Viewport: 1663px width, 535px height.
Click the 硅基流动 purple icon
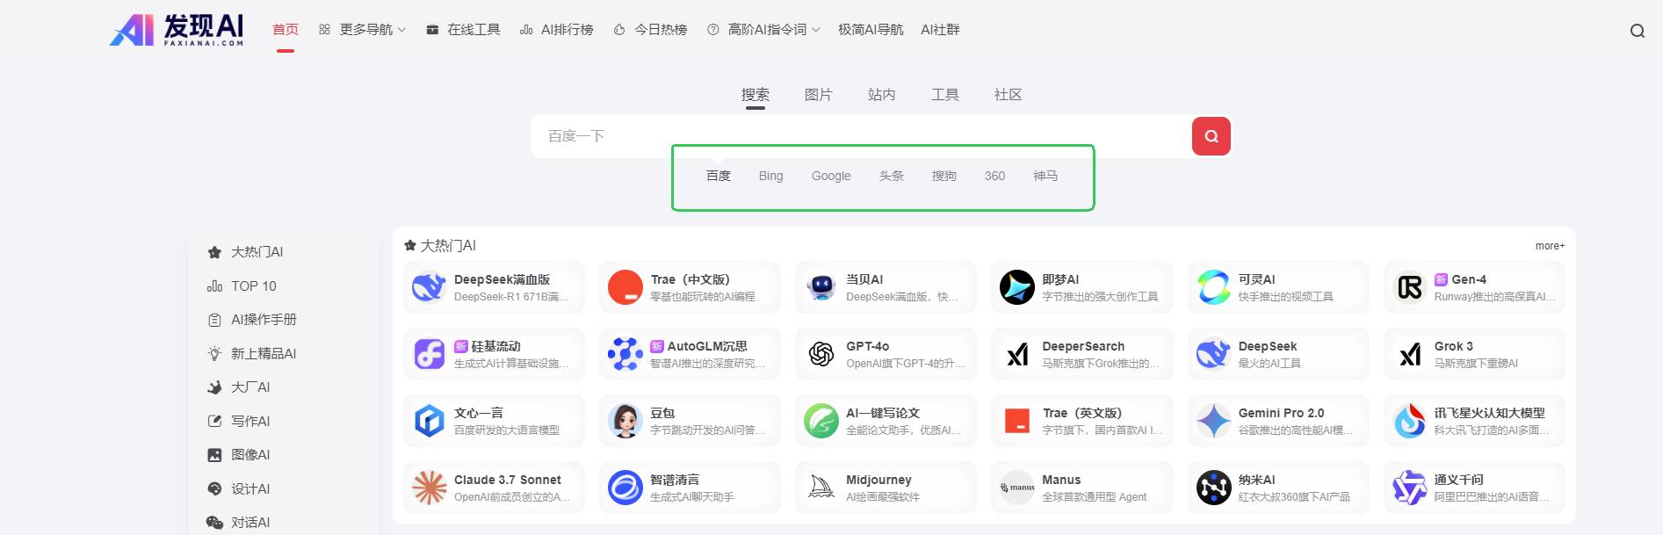430,354
